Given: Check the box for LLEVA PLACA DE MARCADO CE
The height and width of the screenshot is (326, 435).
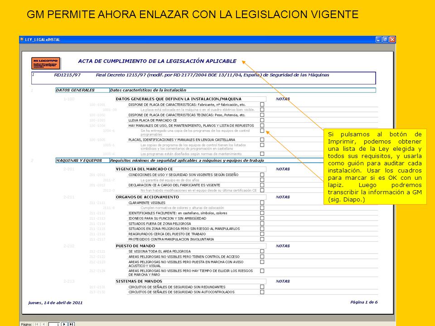Looking at the screenshot, I should pyautogui.click(x=262, y=120).
